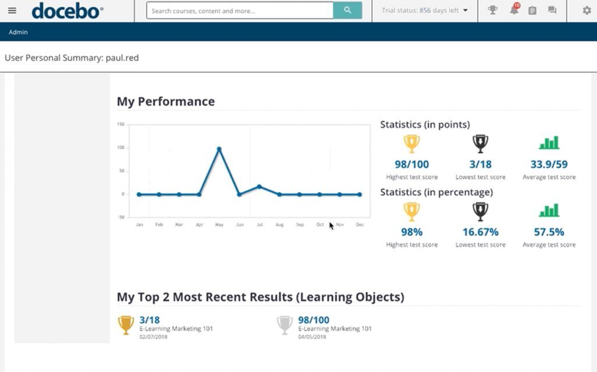Open the gamification trophy icon in header
Screen dimensions: 597x372
(x=493, y=10)
